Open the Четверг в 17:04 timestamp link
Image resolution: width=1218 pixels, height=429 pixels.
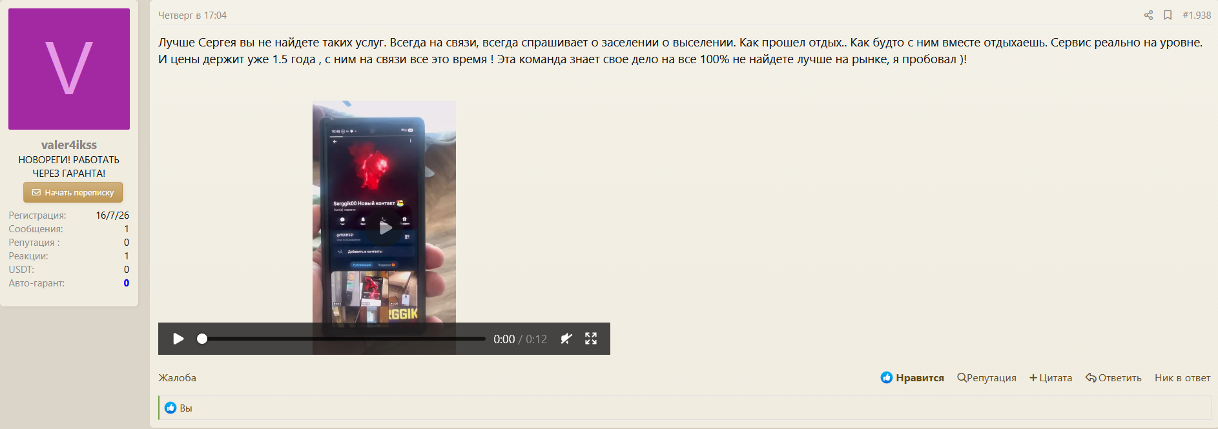point(192,15)
